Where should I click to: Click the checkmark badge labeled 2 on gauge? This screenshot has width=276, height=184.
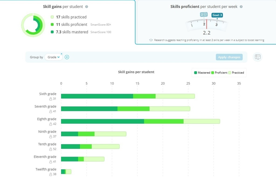[204, 14]
